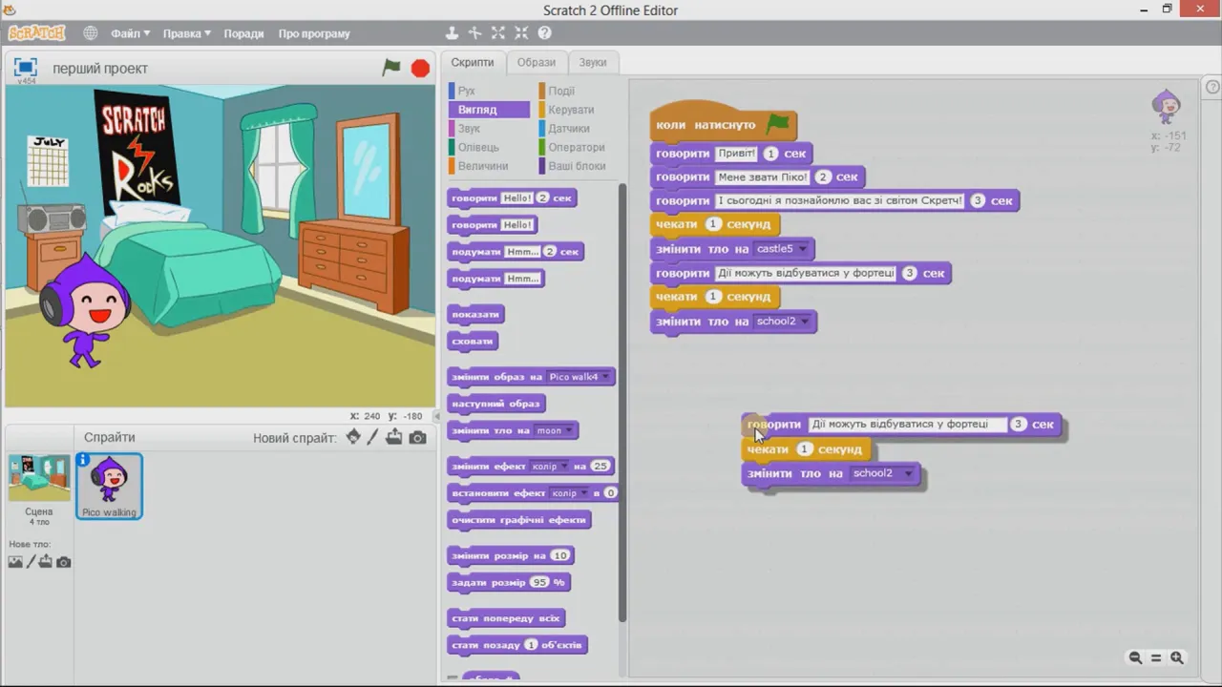Viewport: 1222px width, 687px height.
Task: Click the red stop button
Action: (x=420, y=68)
